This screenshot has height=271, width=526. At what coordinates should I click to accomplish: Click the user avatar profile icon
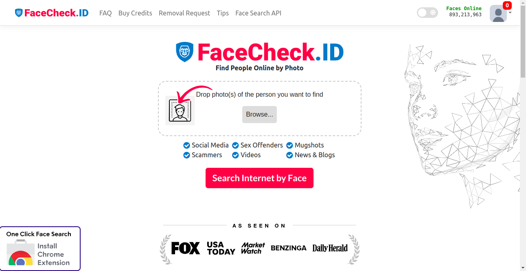coord(498,13)
